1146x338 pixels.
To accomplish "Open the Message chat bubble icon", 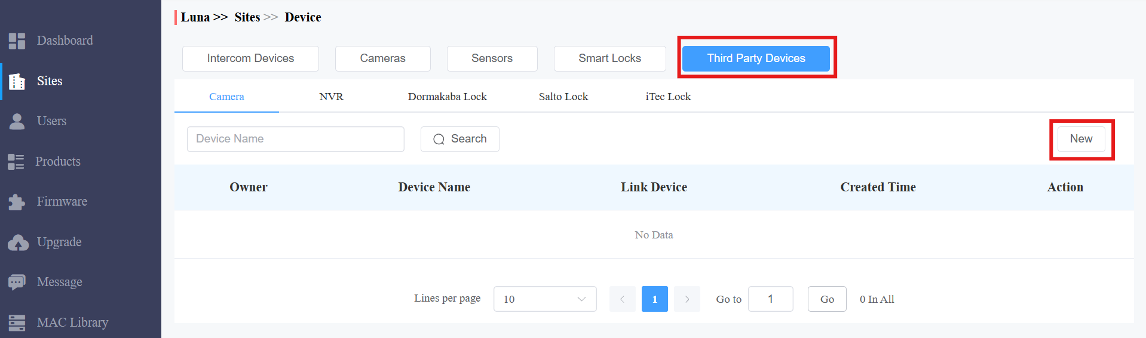I will (x=17, y=282).
